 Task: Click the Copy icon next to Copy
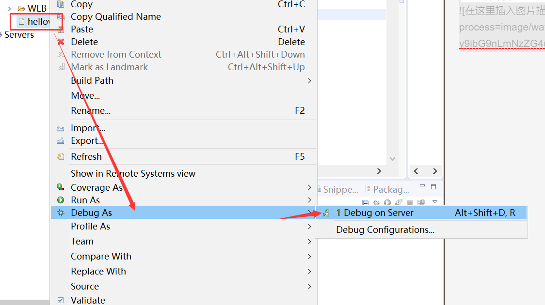[x=60, y=4]
